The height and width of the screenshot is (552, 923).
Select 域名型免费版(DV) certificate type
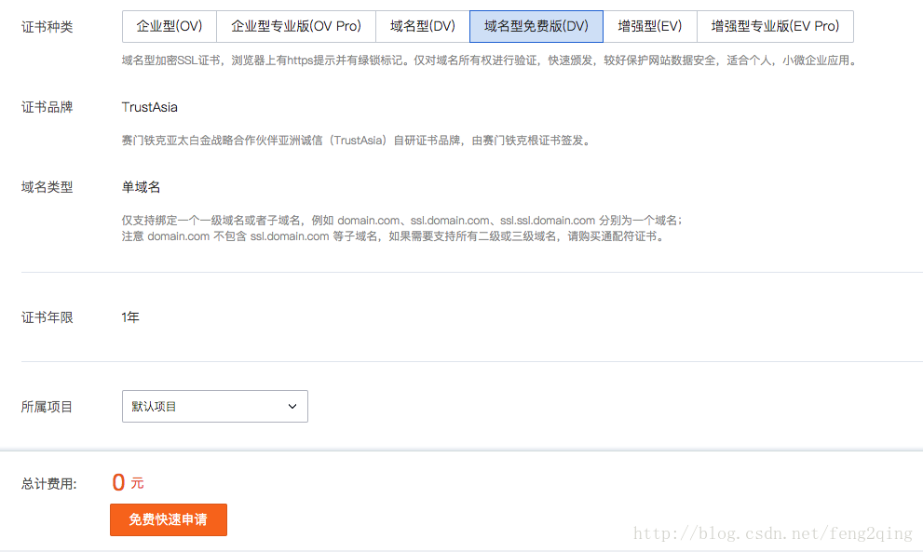536,26
